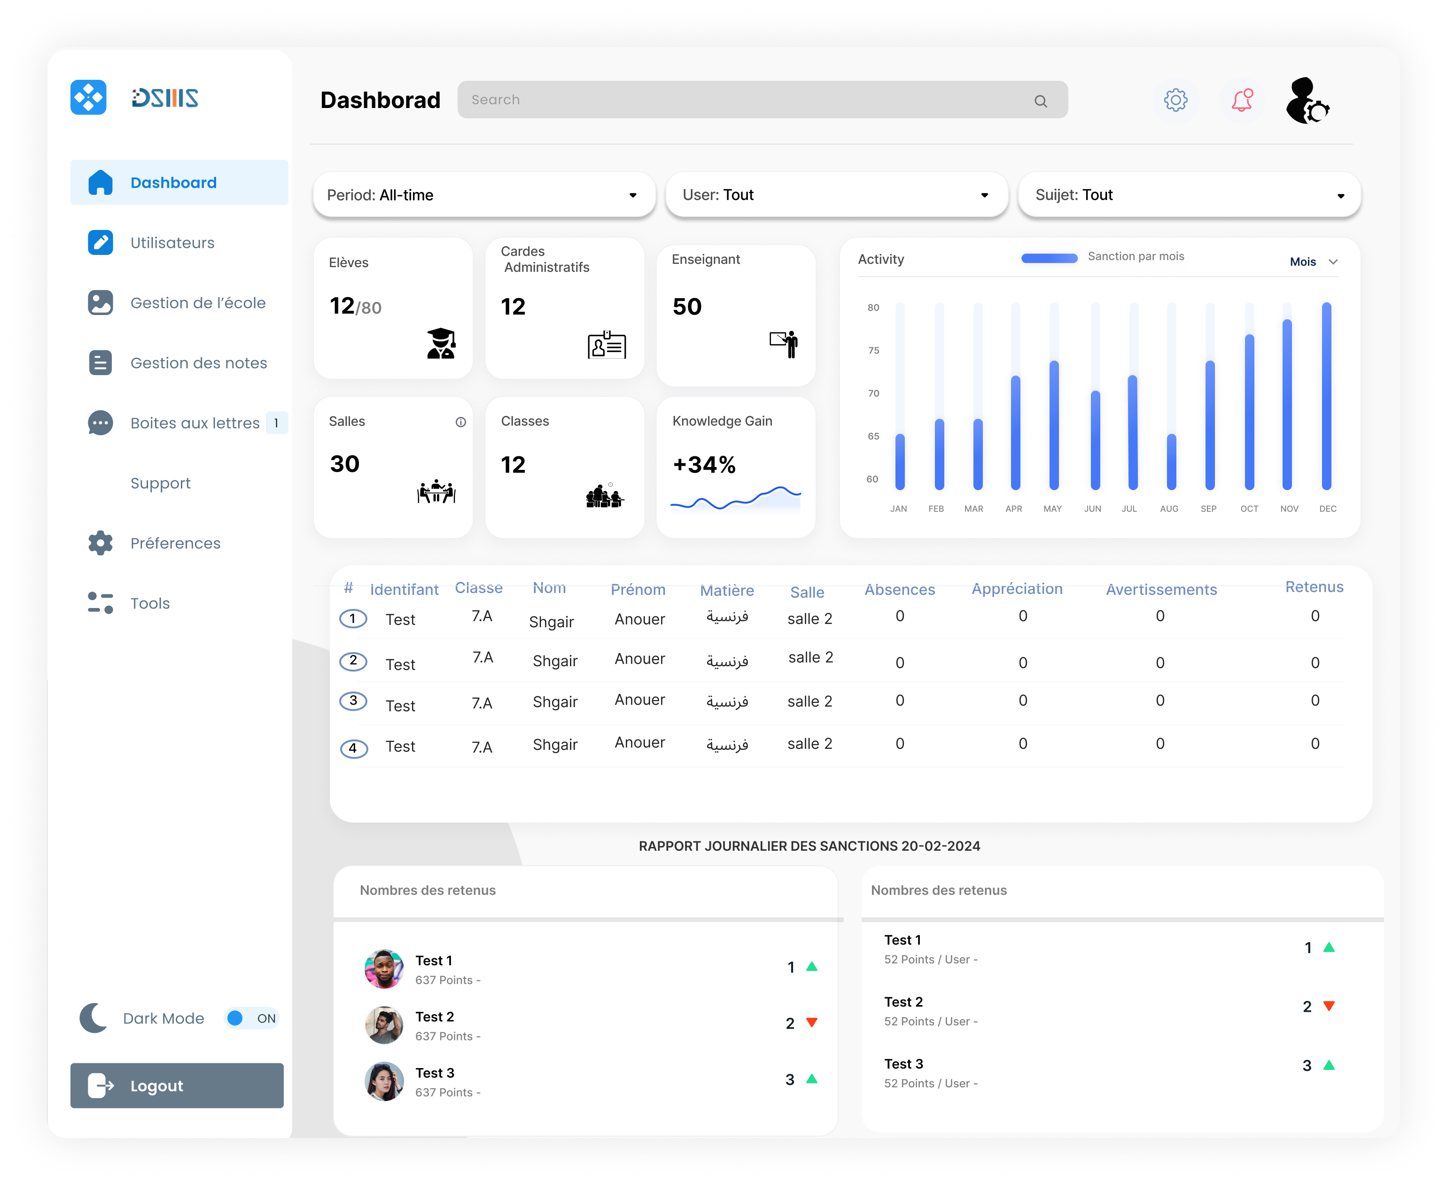The width and height of the screenshot is (1447, 1185).
Task: Click the graduate student icon in Elèves card
Action: tap(441, 343)
